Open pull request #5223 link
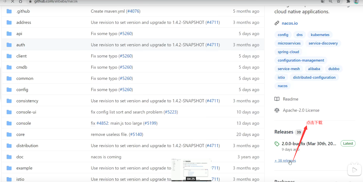Viewport: 363px width, 182px height. pyautogui.click(x=171, y=112)
